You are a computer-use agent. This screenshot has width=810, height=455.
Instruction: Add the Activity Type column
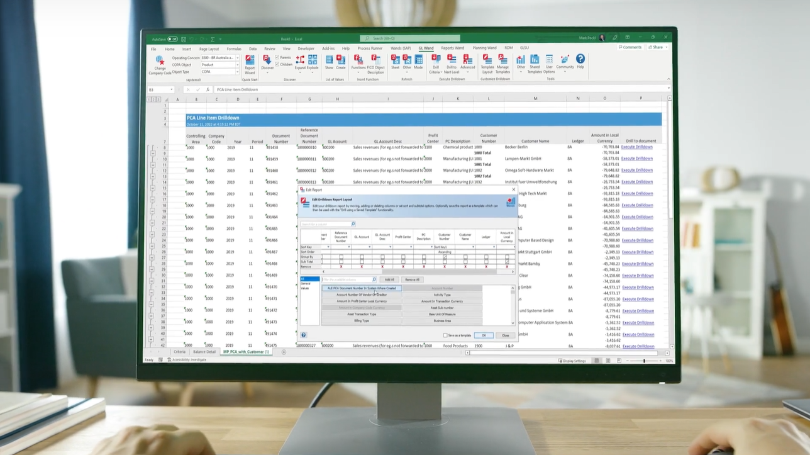[x=442, y=295]
